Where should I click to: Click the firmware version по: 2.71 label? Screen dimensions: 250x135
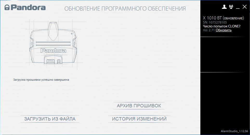208,30
